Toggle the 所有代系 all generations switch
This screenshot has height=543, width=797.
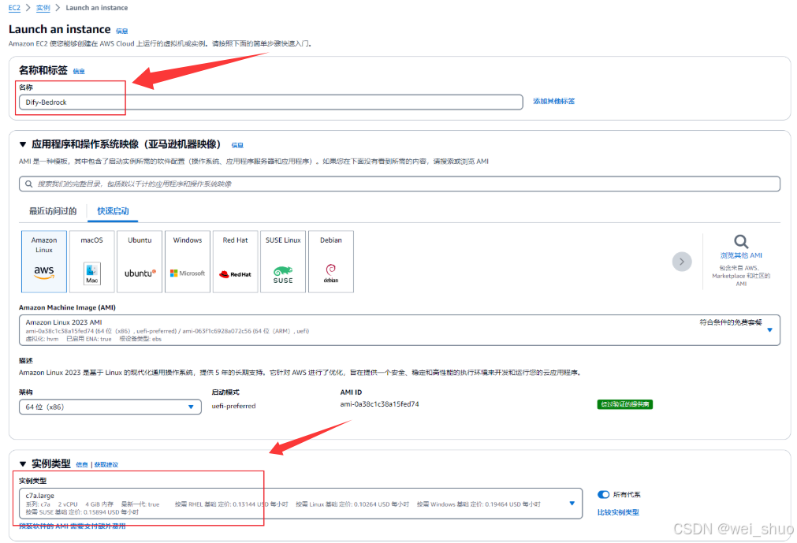click(604, 495)
